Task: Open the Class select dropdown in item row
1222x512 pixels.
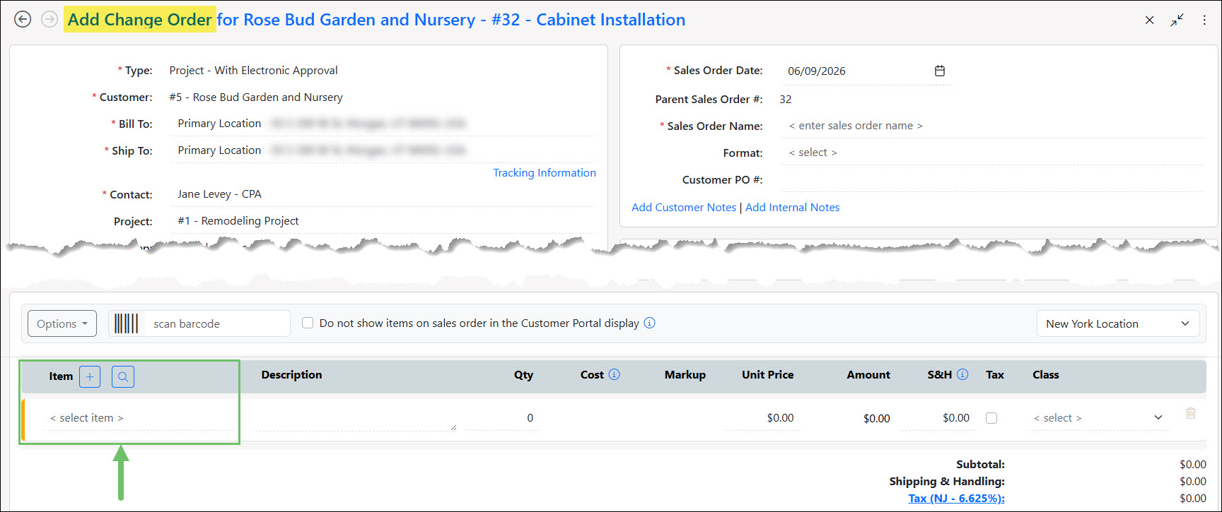Action: (x=1098, y=418)
